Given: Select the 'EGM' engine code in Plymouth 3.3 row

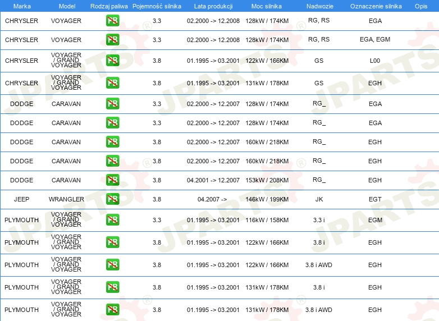Looking at the screenshot, I should pos(375,220).
